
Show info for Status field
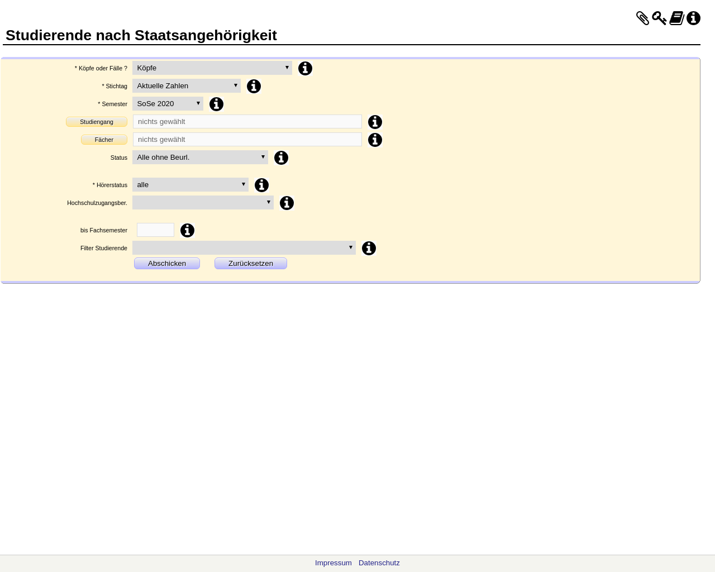pos(281,158)
